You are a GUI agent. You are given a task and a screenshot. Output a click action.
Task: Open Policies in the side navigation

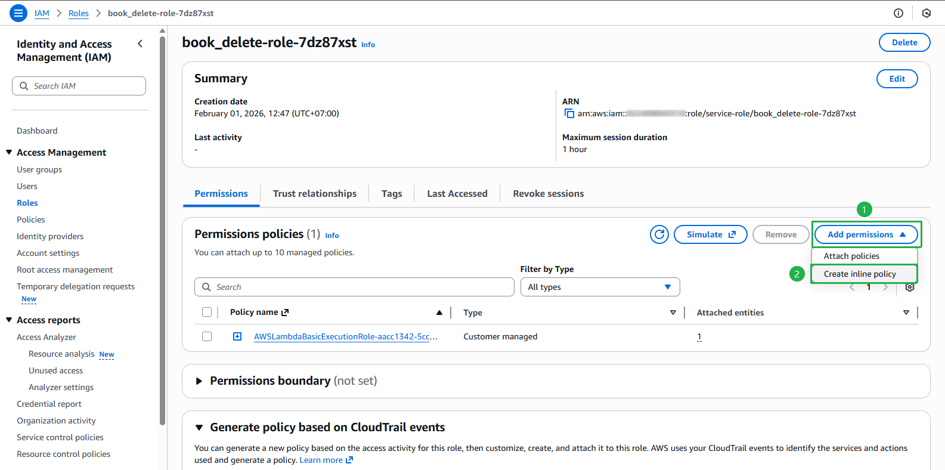(31, 219)
